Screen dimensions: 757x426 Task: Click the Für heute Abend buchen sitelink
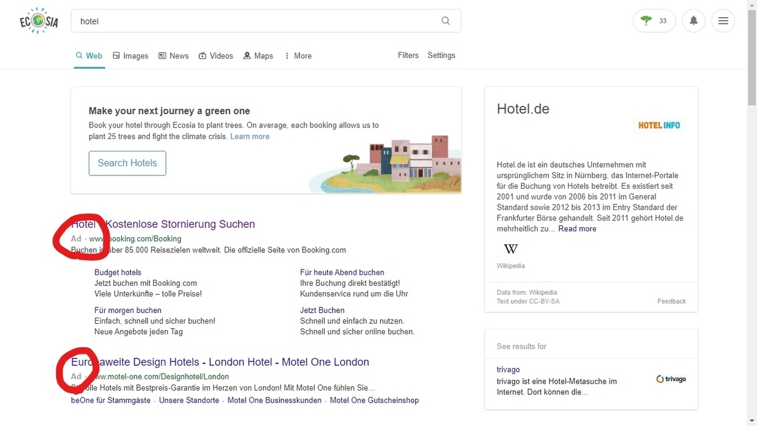(342, 273)
